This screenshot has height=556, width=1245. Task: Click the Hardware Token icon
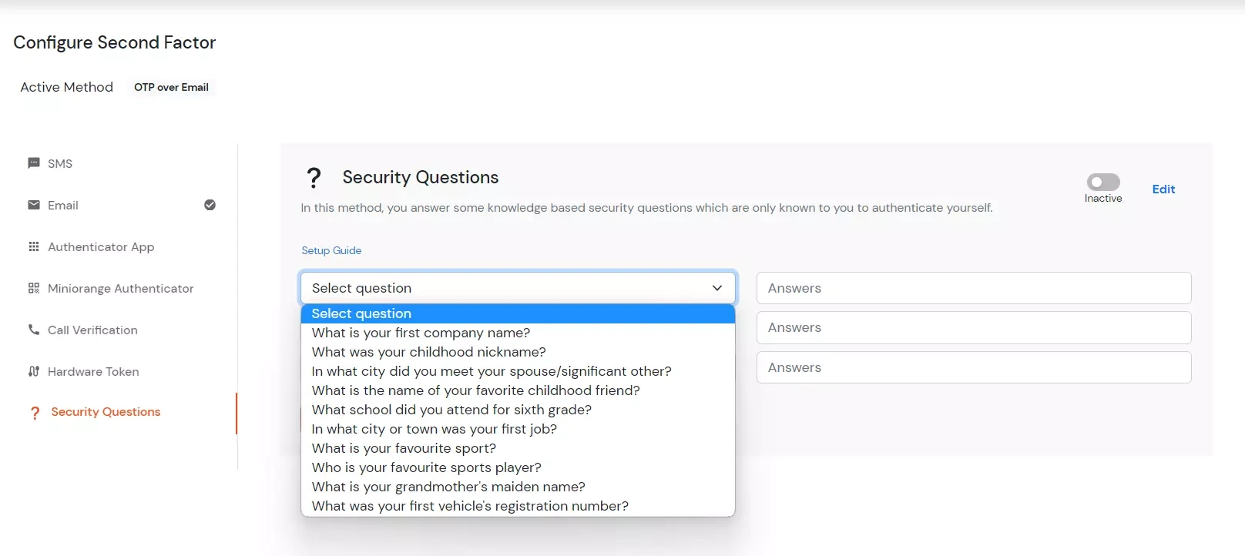click(33, 371)
